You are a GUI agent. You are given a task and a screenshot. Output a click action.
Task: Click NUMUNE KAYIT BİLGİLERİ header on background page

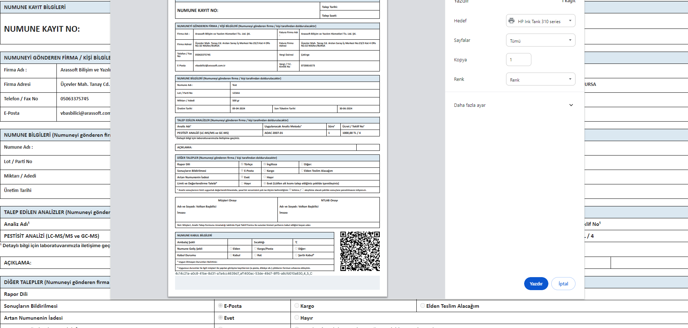tap(35, 7)
